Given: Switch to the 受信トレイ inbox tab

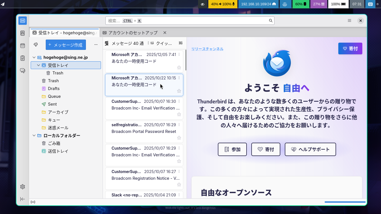Looking at the screenshot, I should point(65,33).
